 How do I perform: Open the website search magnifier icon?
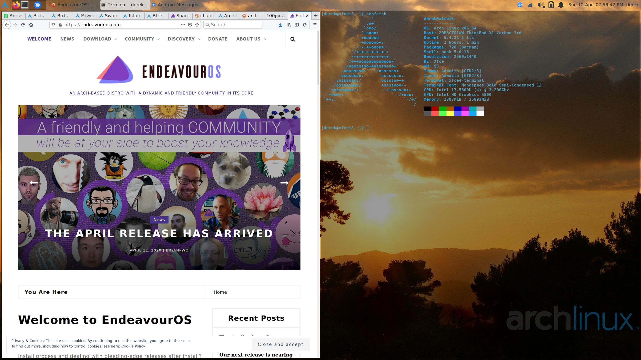pos(293,39)
